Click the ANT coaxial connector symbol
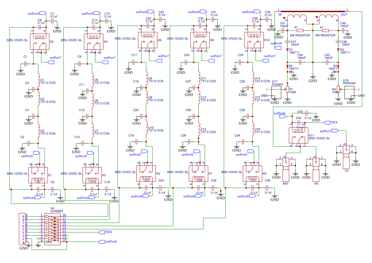 coord(286,169)
